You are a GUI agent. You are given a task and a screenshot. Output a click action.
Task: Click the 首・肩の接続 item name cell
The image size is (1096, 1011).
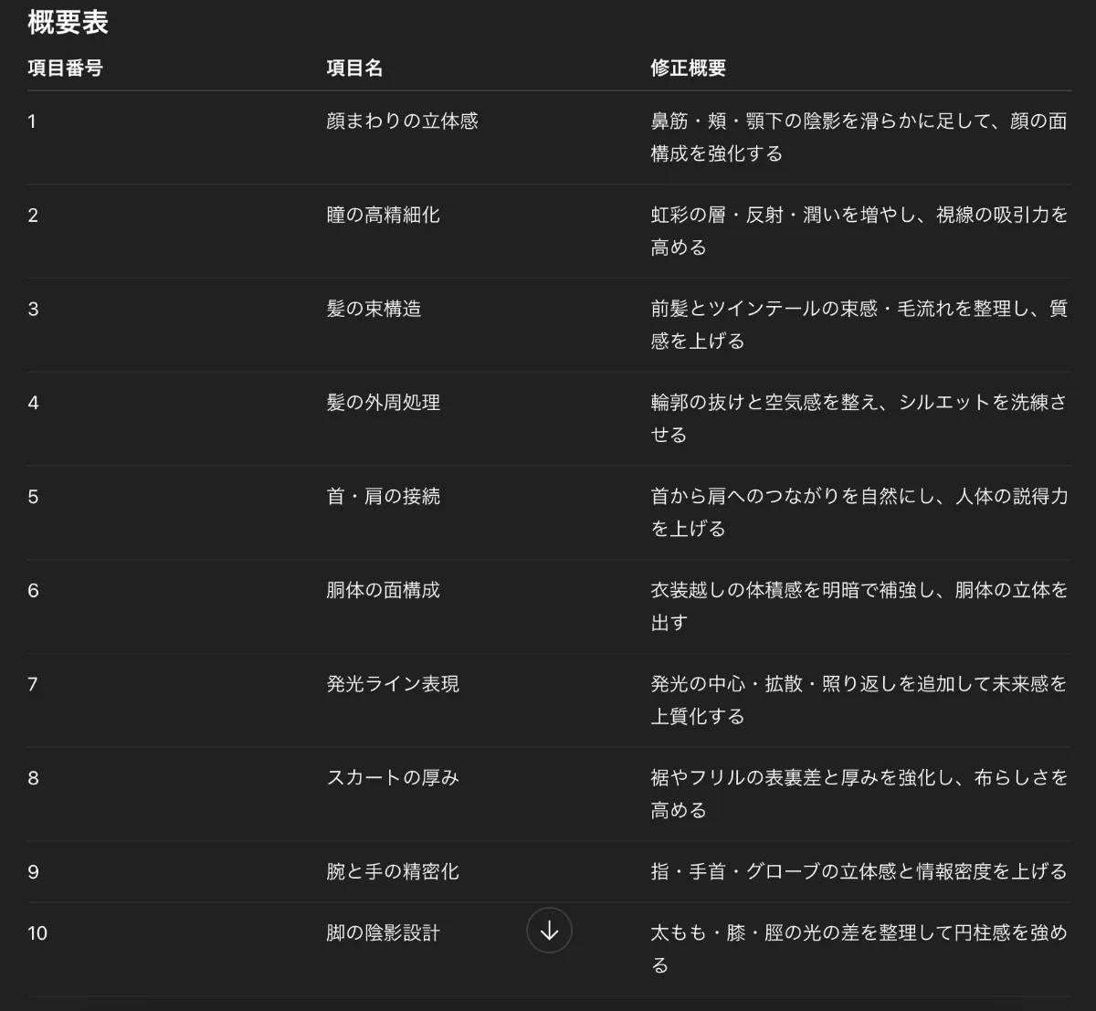pyautogui.click(x=384, y=496)
